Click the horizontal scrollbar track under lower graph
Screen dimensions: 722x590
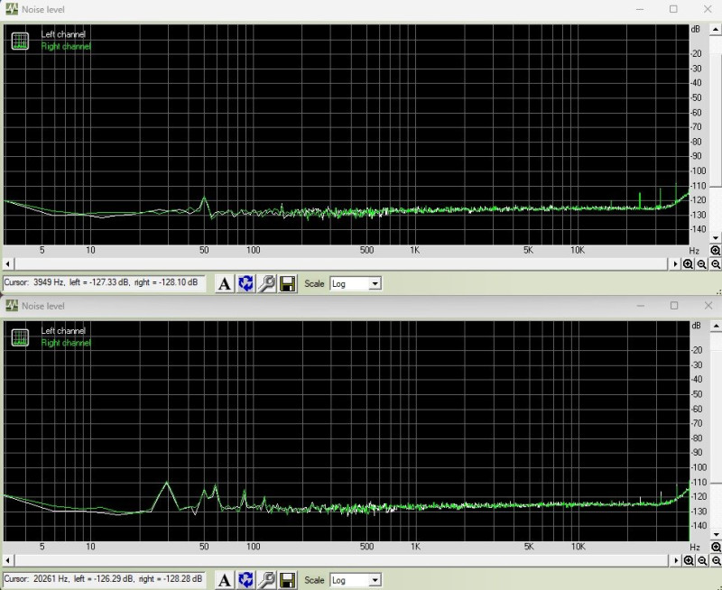341,560
